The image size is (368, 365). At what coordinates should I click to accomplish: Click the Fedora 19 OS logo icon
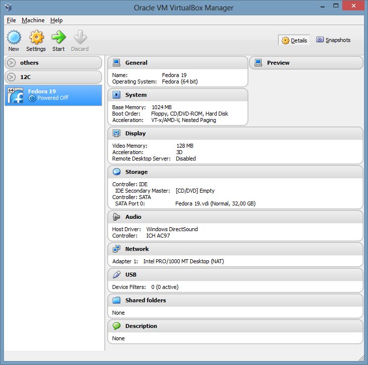pyautogui.click(x=15, y=95)
